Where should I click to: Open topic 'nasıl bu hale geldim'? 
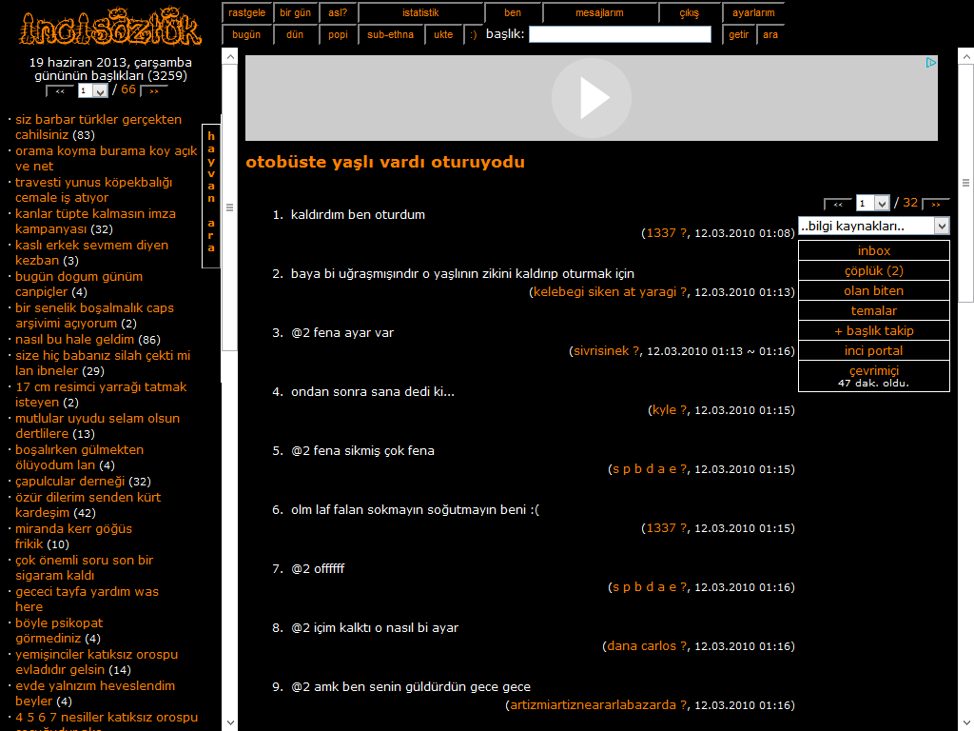[x=74, y=340]
